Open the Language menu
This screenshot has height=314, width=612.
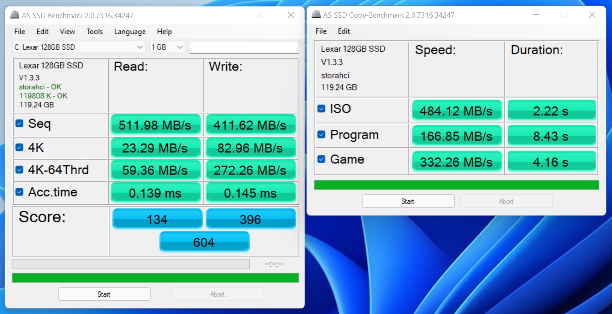(130, 32)
